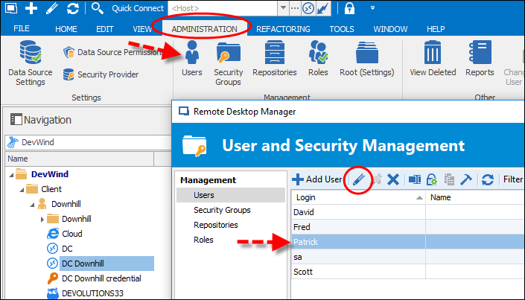Click the Edit User pencil icon in dialog toolbar
The width and height of the screenshot is (525, 300).
[x=359, y=179]
